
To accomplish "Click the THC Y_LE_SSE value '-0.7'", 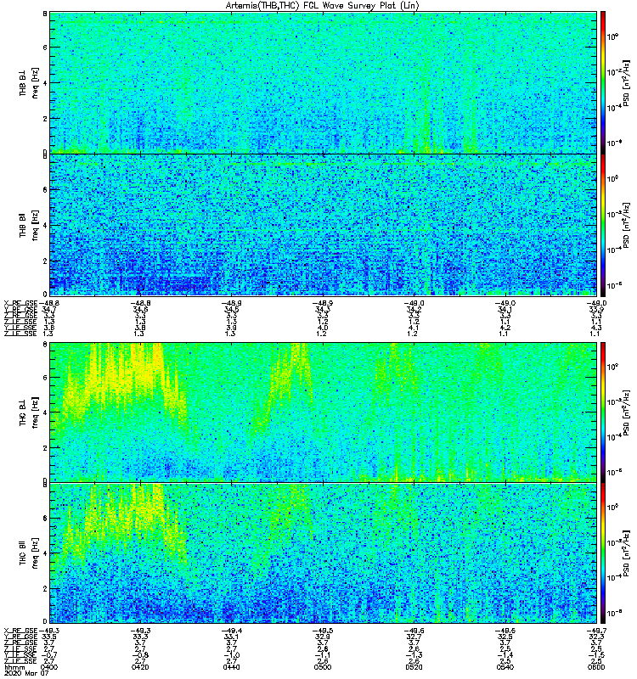I will click(49, 654).
